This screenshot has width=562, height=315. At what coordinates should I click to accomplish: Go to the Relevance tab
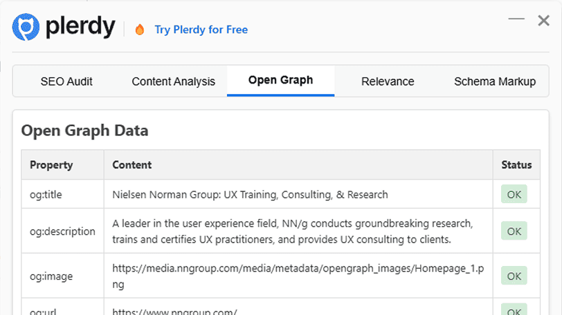[388, 82]
